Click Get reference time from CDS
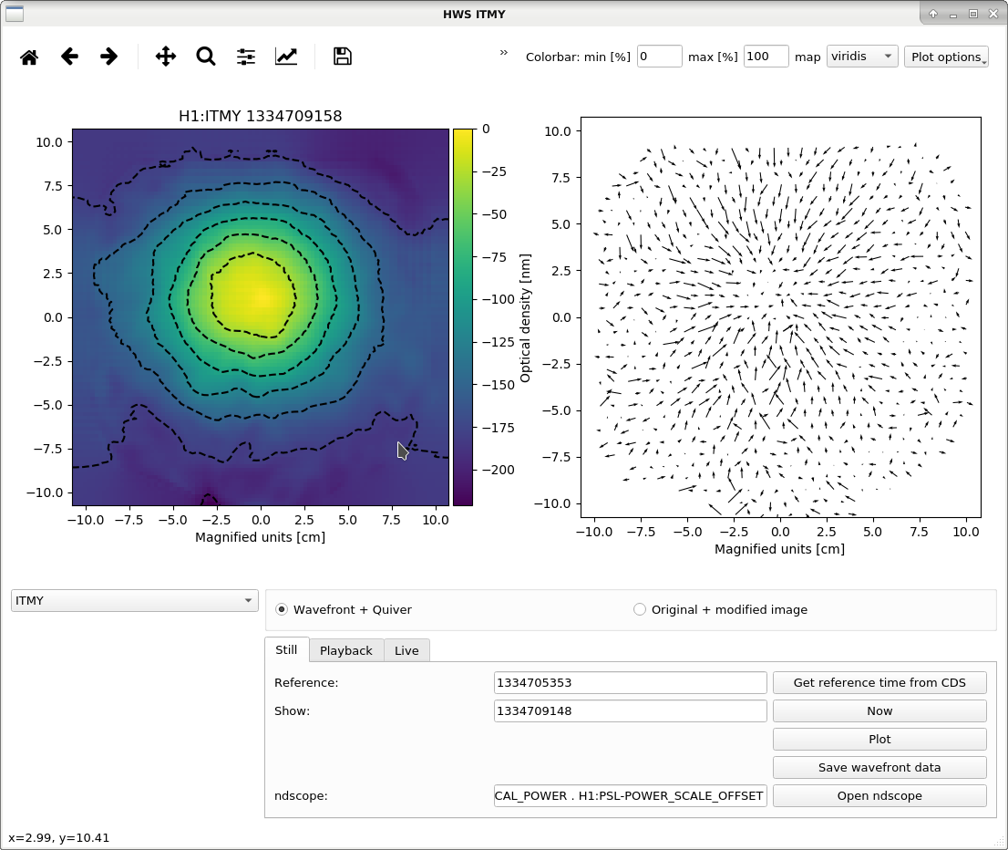1008x850 pixels. (x=879, y=683)
